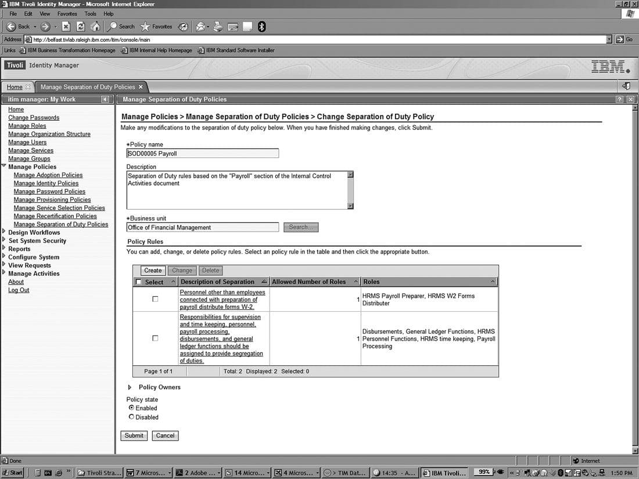This screenshot has height=479, width=639.
Task: Click the browser Back arrow icon
Action: (x=11, y=27)
